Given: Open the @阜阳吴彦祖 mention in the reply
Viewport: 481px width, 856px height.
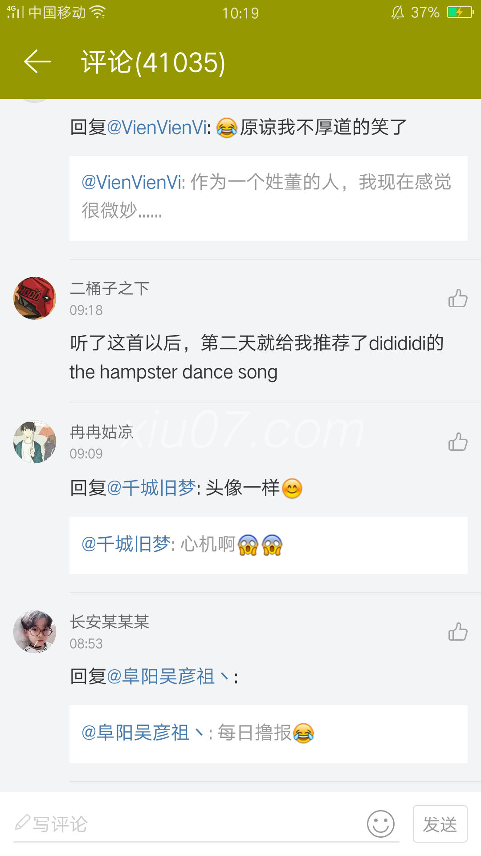Looking at the screenshot, I should [x=168, y=677].
